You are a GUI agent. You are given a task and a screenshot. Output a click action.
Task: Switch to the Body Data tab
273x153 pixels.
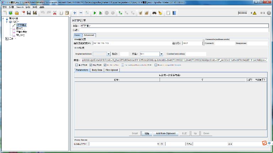(97, 70)
